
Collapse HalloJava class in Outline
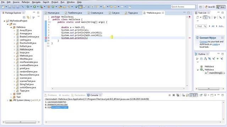tap(198, 70)
